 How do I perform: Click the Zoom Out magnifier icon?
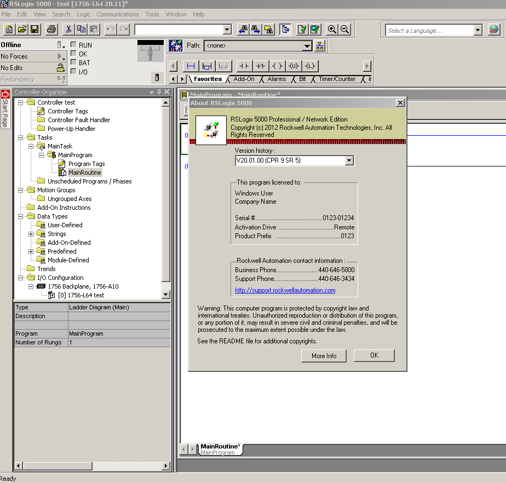(x=344, y=30)
